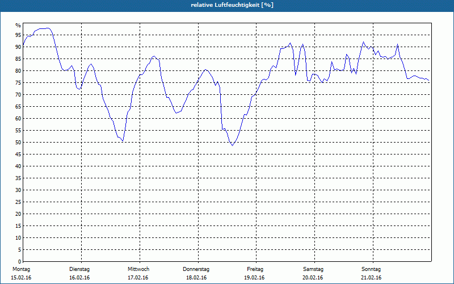Click the y-axis value '55'
454x284 pixels.
point(18,131)
